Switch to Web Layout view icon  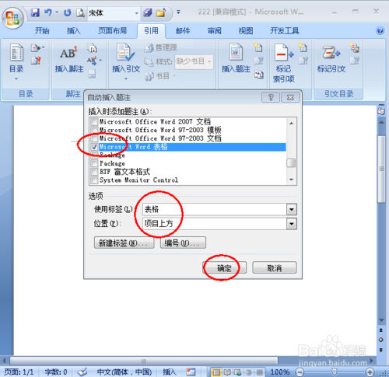(x=238, y=372)
